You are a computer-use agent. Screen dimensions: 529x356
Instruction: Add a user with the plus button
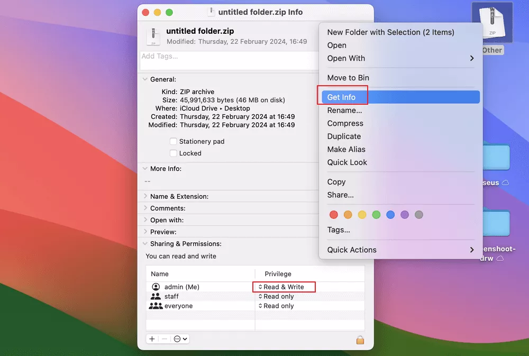coord(152,339)
